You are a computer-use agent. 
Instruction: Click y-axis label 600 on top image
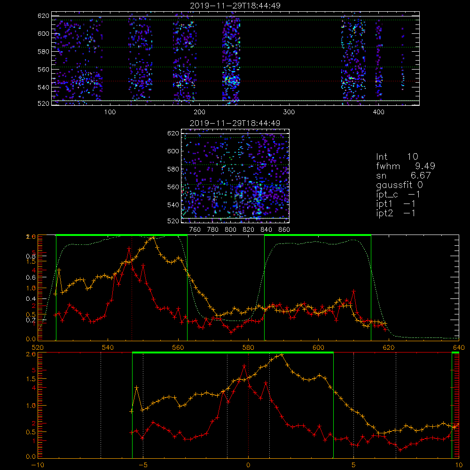pos(43,33)
